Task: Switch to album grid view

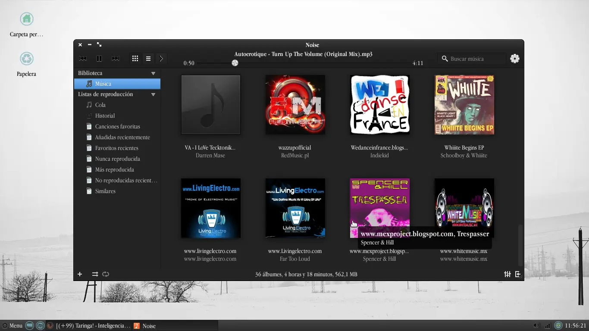Action: pos(135,59)
